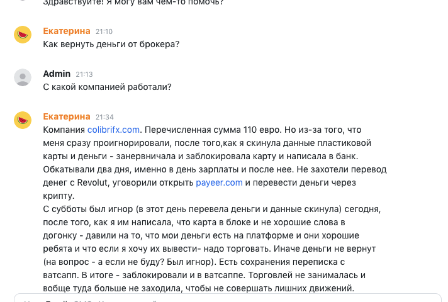448x302 pixels.
Task: Click the Admin sender name
Action: [57, 74]
